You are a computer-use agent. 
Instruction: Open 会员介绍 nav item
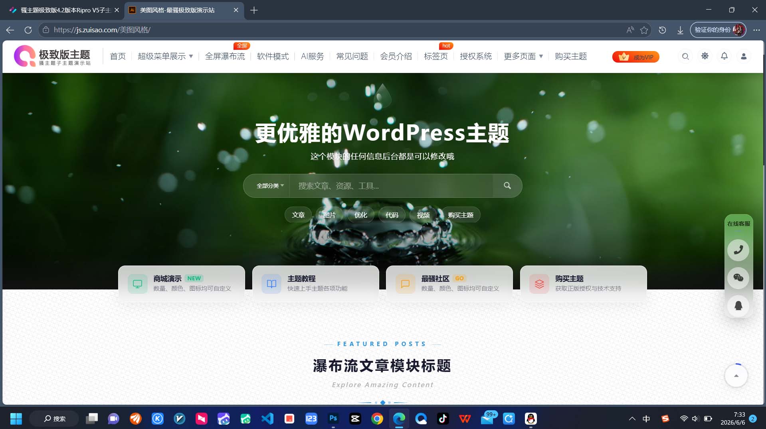point(396,56)
